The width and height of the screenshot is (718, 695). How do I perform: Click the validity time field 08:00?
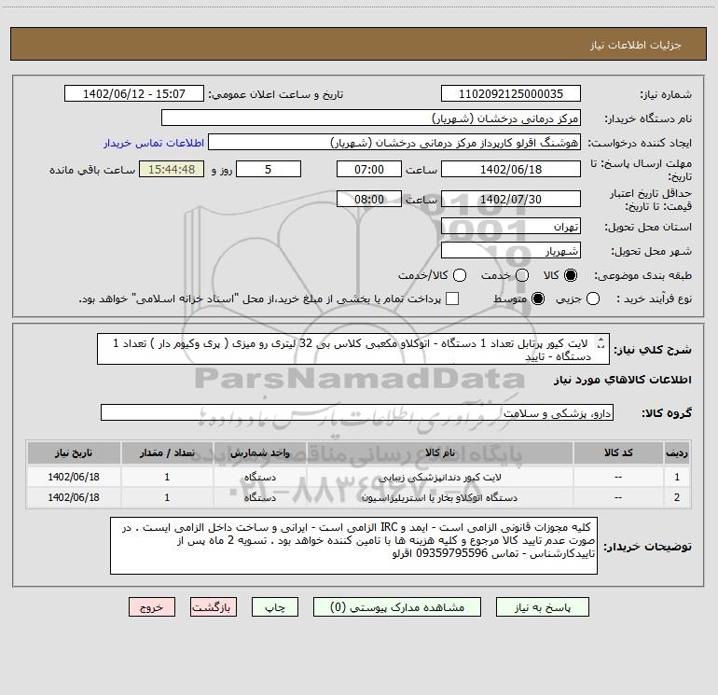(369, 199)
